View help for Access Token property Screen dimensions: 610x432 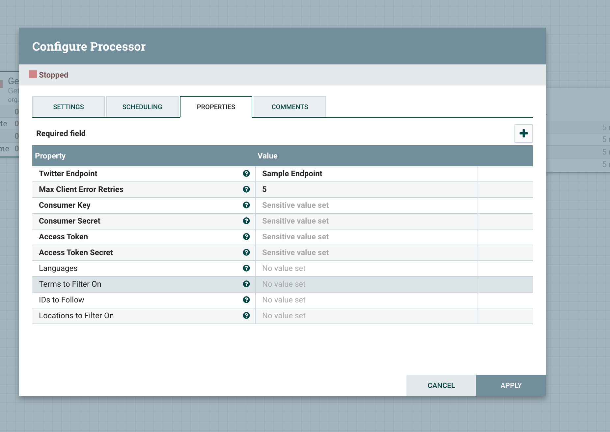click(247, 237)
